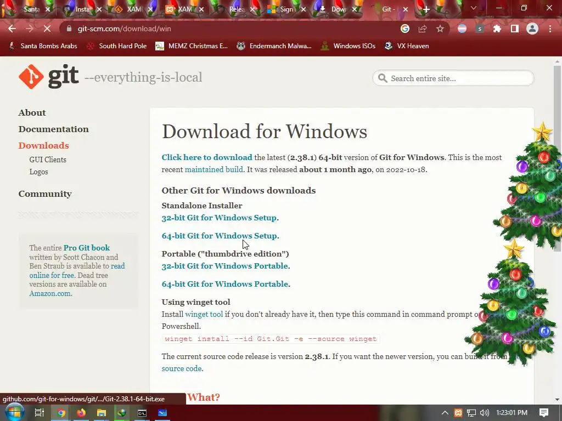Viewport: 562px width, 421px height.
Task: Click the address bar URL
Action: tap(124, 29)
